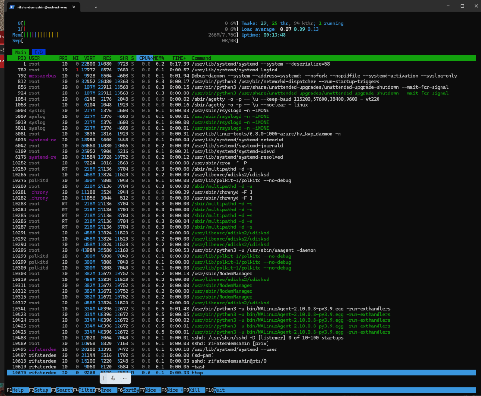The image size is (481, 396).
Task: Sort by MEM% column header
Action: (x=158, y=58)
